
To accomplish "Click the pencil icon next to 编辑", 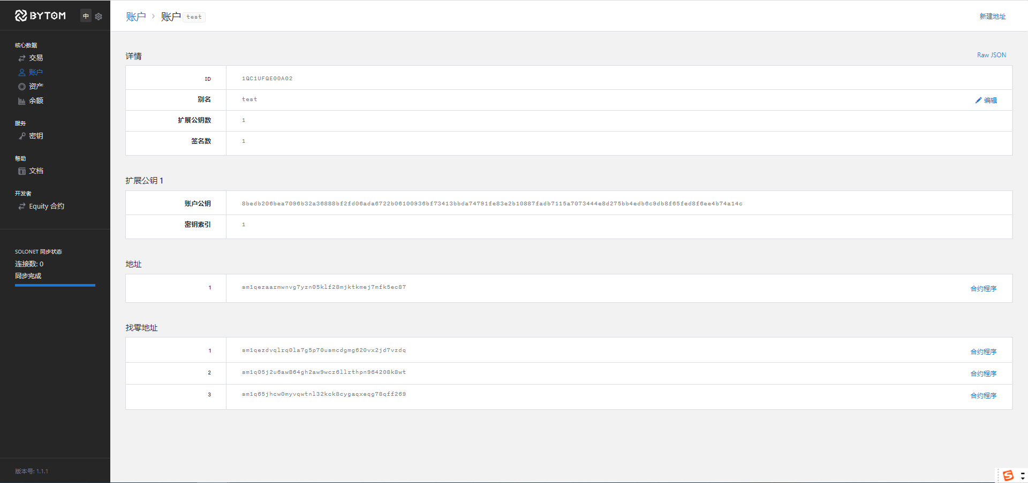I will [978, 100].
